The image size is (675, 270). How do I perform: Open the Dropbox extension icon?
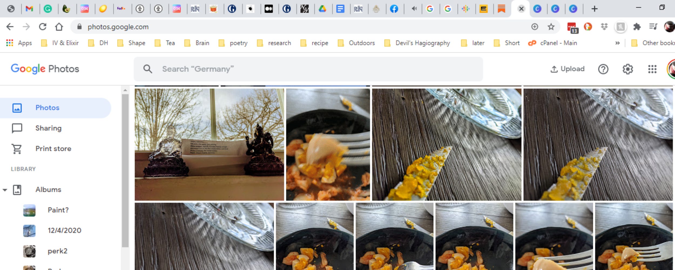pyautogui.click(x=604, y=27)
